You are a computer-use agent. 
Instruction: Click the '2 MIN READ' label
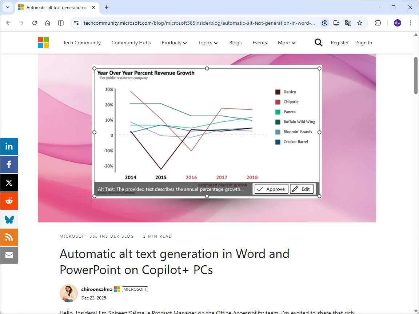point(157,236)
